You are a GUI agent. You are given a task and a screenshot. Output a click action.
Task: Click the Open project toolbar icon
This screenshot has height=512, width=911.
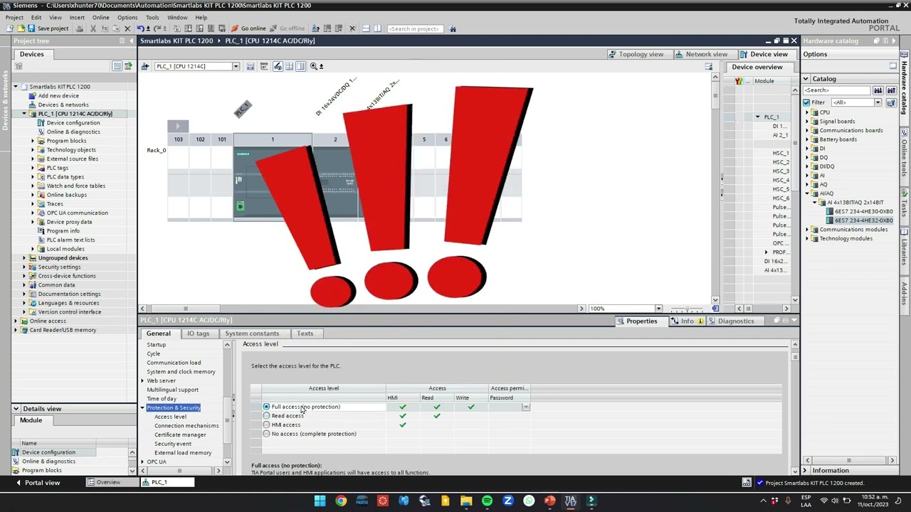(21, 28)
